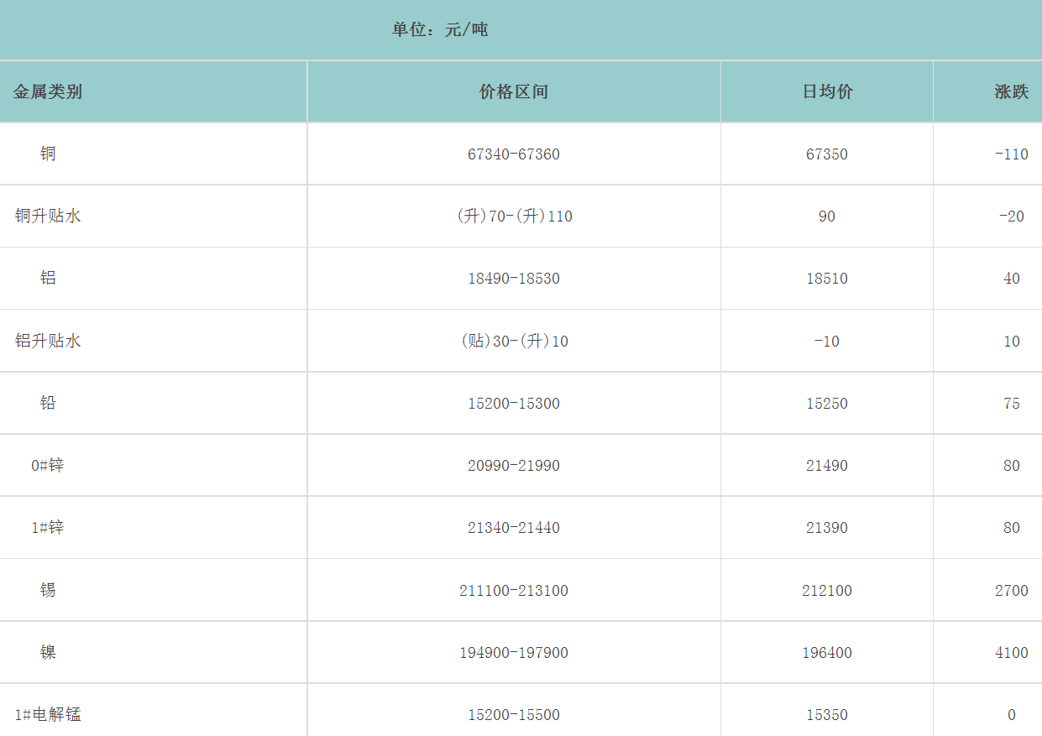1042x736 pixels.
Task: Click the 镍 metal name cell
Action: click(x=48, y=652)
